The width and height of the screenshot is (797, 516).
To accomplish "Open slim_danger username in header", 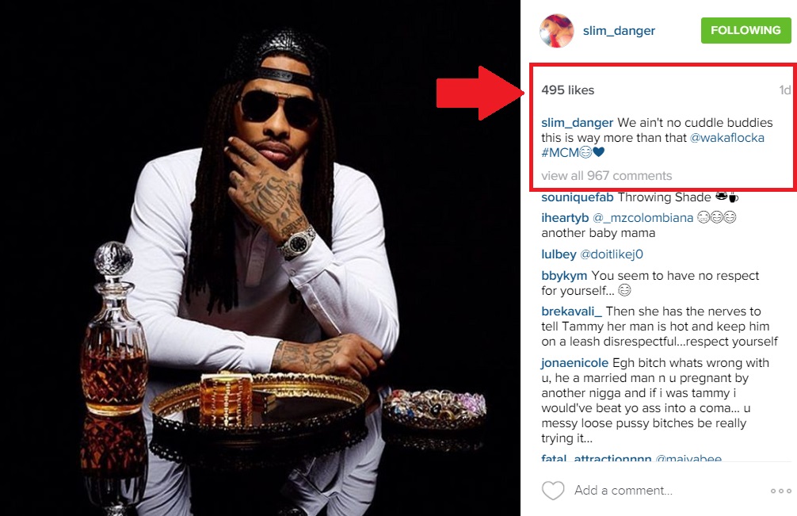I will [x=619, y=30].
